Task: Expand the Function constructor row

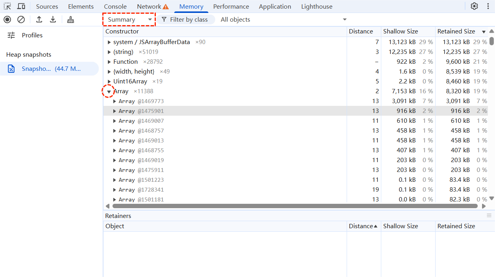Action: (109, 62)
